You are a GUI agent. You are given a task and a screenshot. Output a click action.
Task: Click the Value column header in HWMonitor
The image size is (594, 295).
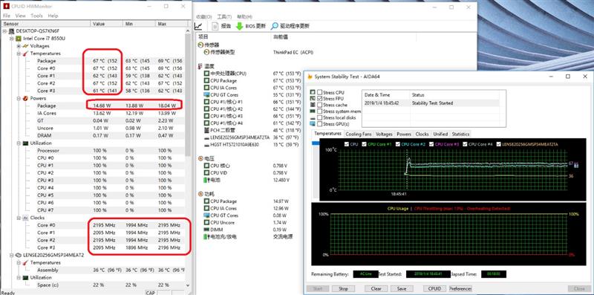[107, 24]
